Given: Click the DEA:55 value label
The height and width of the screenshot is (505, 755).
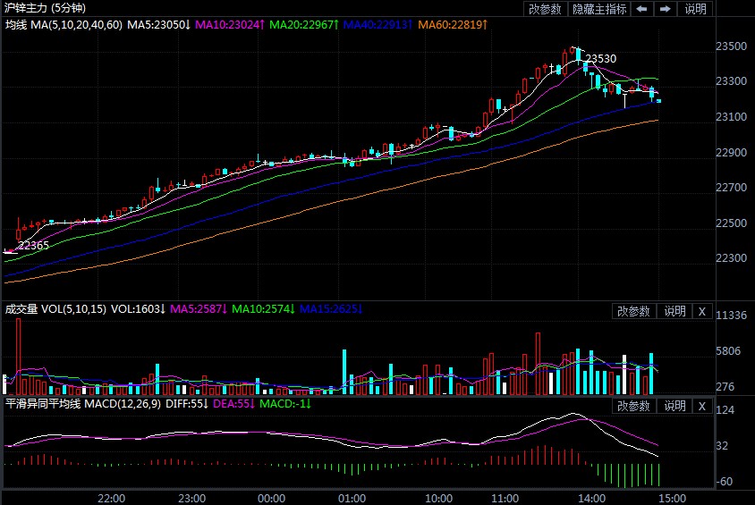Looking at the screenshot, I should (233, 403).
